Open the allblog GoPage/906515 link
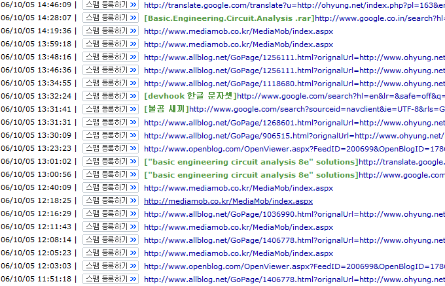Image resolution: width=445 pixels, height=286 pixels. coord(294,136)
